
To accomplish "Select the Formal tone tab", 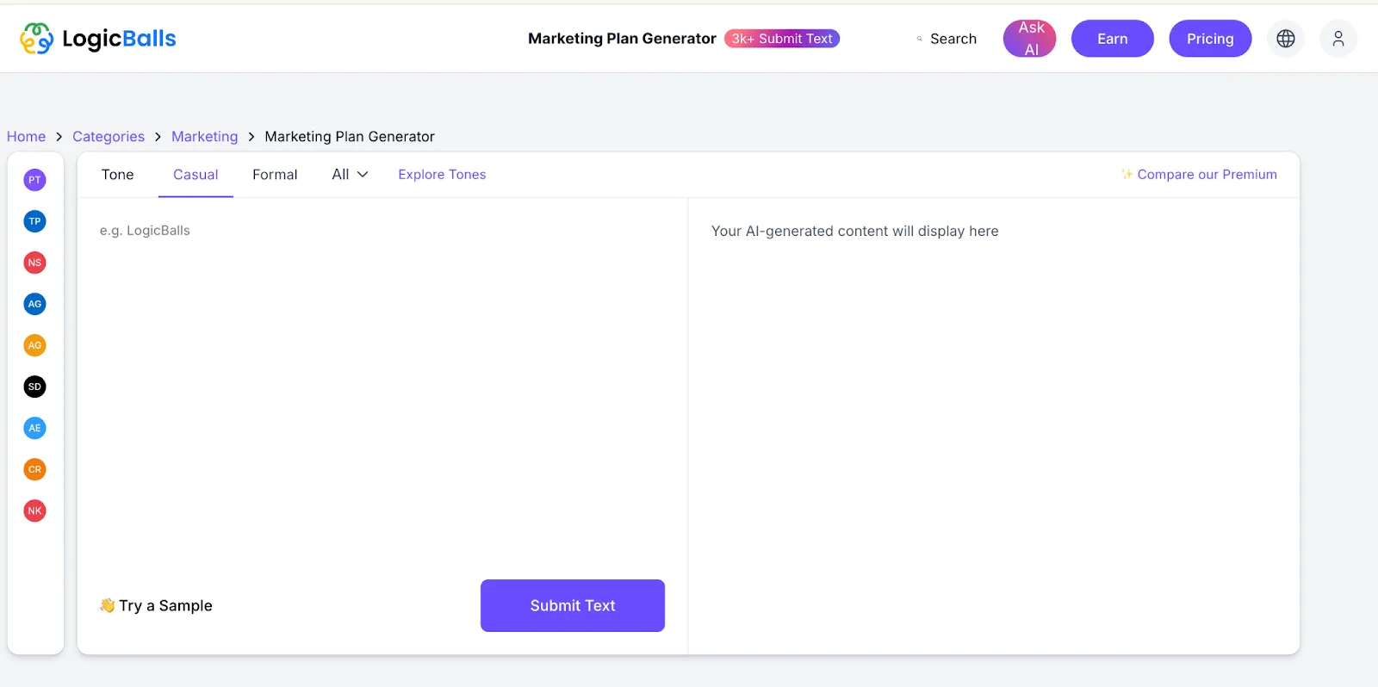I will tap(275, 175).
